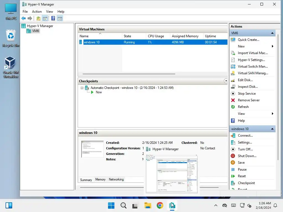Sort by Uptime column header
Image resolution: width=283 pixels, height=212 pixels.
[215, 36]
